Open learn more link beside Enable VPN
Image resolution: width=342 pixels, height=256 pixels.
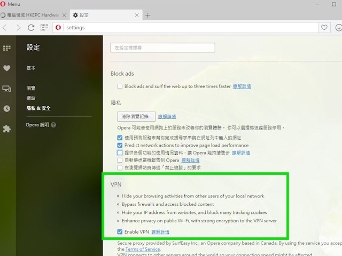coord(160,232)
